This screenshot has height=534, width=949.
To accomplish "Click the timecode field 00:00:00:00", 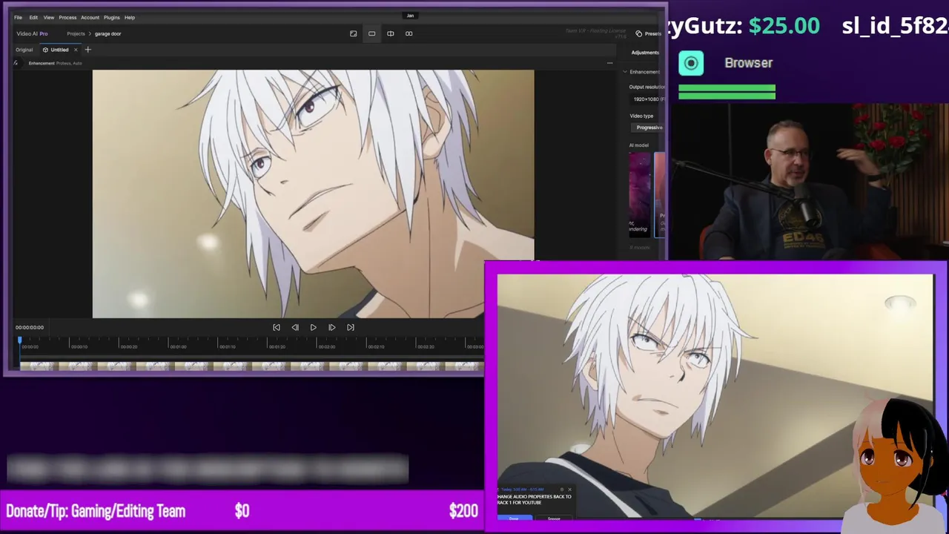I will (x=30, y=327).
